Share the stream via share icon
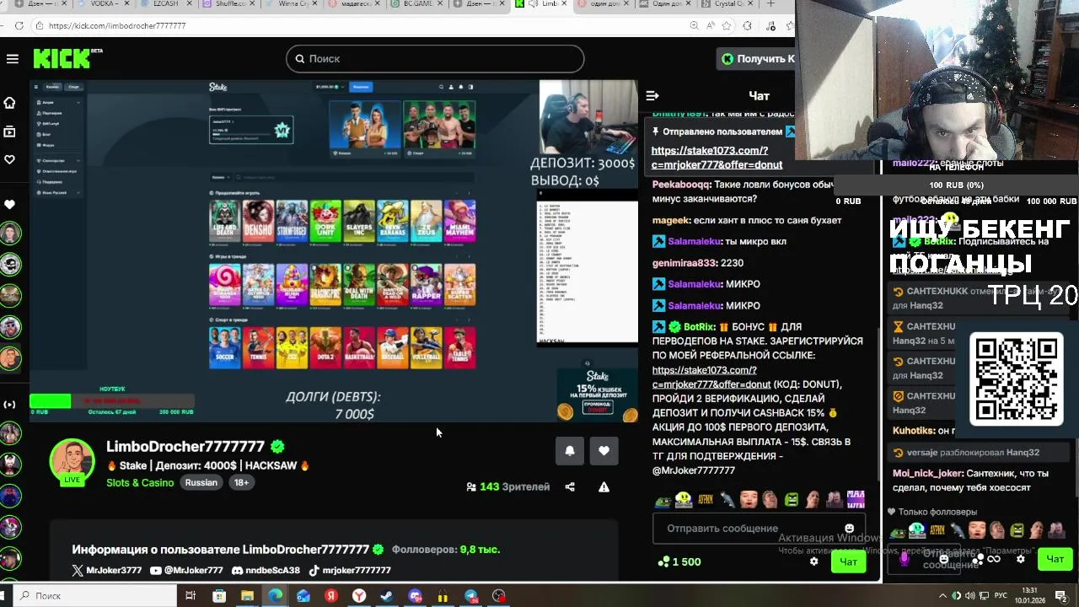The image size is (1079, 607). coord(570,486)
